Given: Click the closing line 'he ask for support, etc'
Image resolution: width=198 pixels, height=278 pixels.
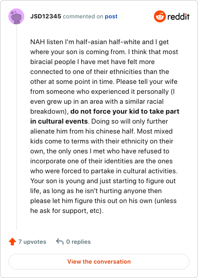Looking at the screenshot, I should (x=67, y=211).
